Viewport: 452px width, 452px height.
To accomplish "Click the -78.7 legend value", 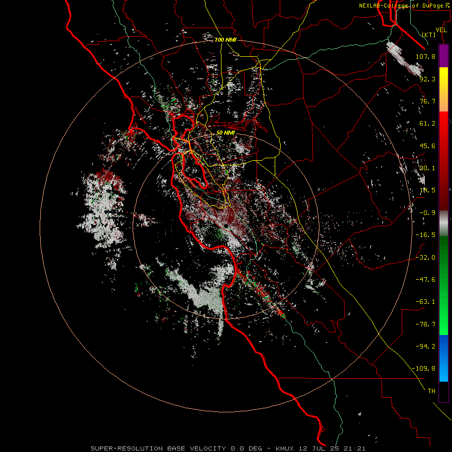I will point(425,324).
